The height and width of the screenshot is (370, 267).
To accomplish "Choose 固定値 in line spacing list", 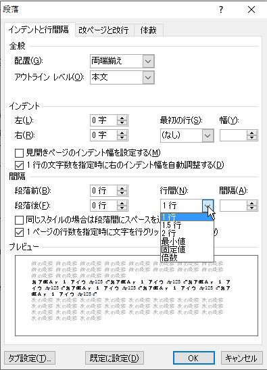I will 187,249.
